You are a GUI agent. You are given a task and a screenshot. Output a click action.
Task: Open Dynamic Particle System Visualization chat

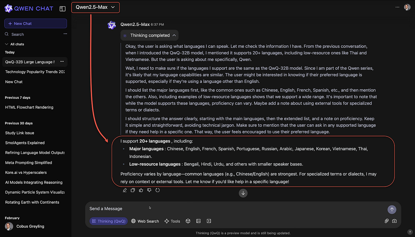tap(35, 192)
